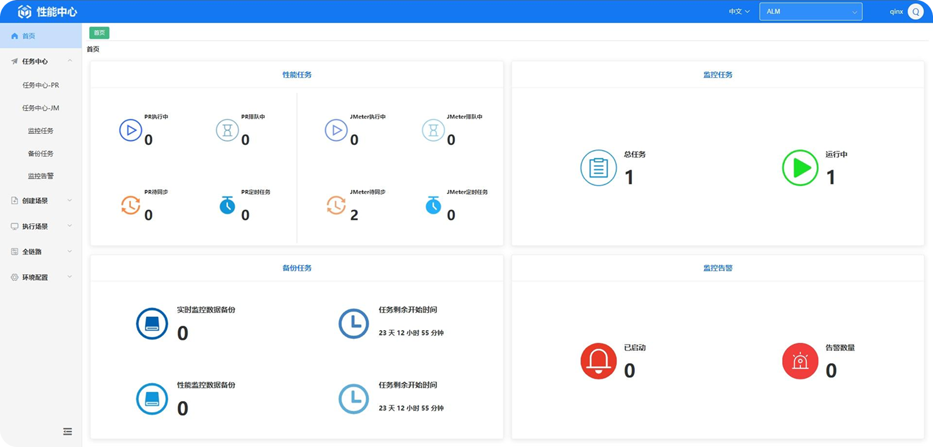Image resolution: width=933 pixels, height=447 pixels.
Task: Collapse the sidebar with the hamburger icon
Action: 68,431
